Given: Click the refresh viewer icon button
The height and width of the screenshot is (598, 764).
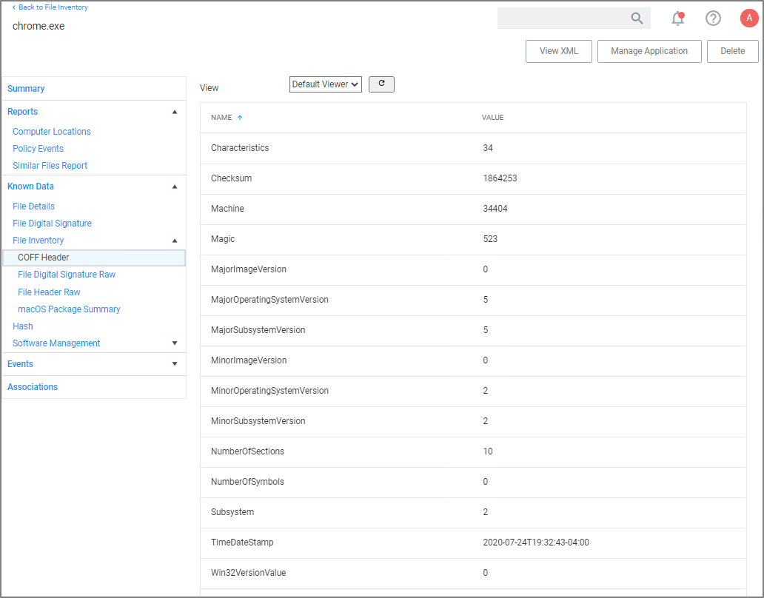Looking at the screenshot, I should (381, 84).
